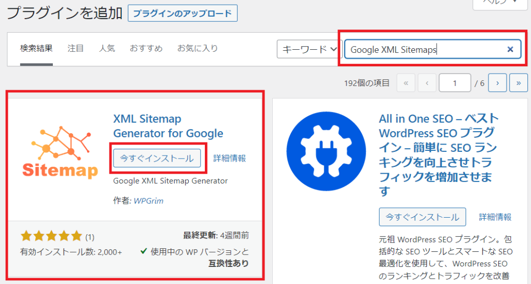Screen dimensions: 531x284
Task: Open 詳細情報 for XML Sitemap Generator
Action: click(230, 158)
